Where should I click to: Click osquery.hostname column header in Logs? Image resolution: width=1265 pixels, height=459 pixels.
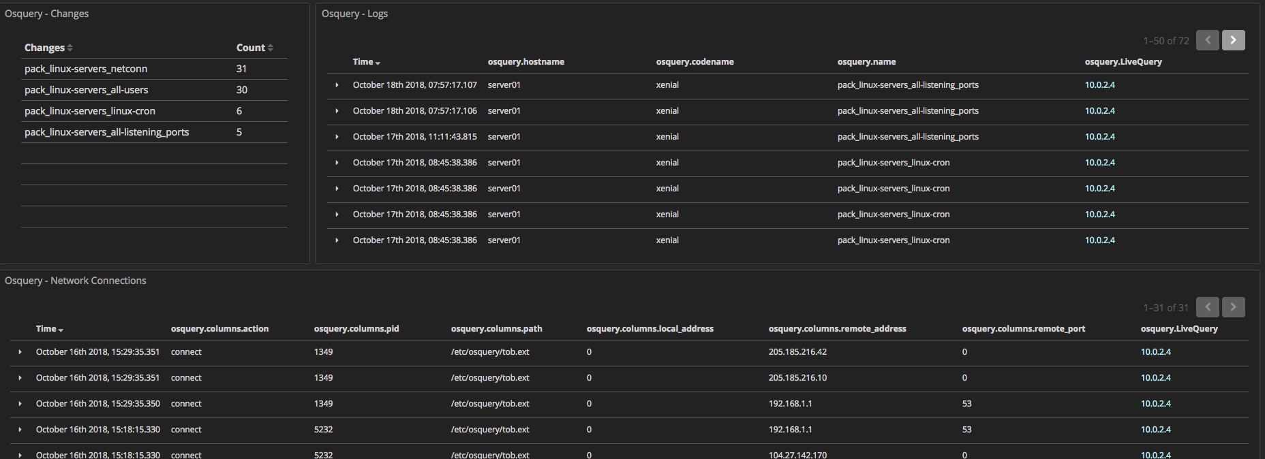(525, 62)
